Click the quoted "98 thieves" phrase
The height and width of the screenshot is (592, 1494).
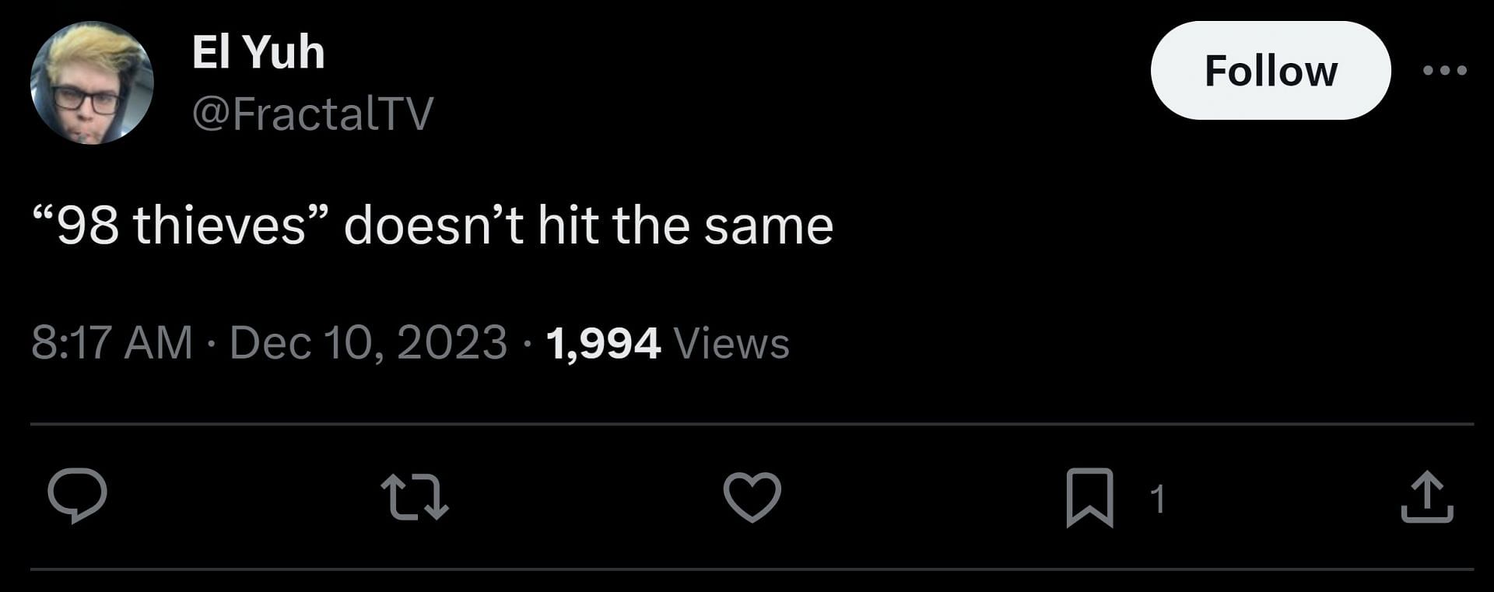pyautogui.click(x=182, y=226)
